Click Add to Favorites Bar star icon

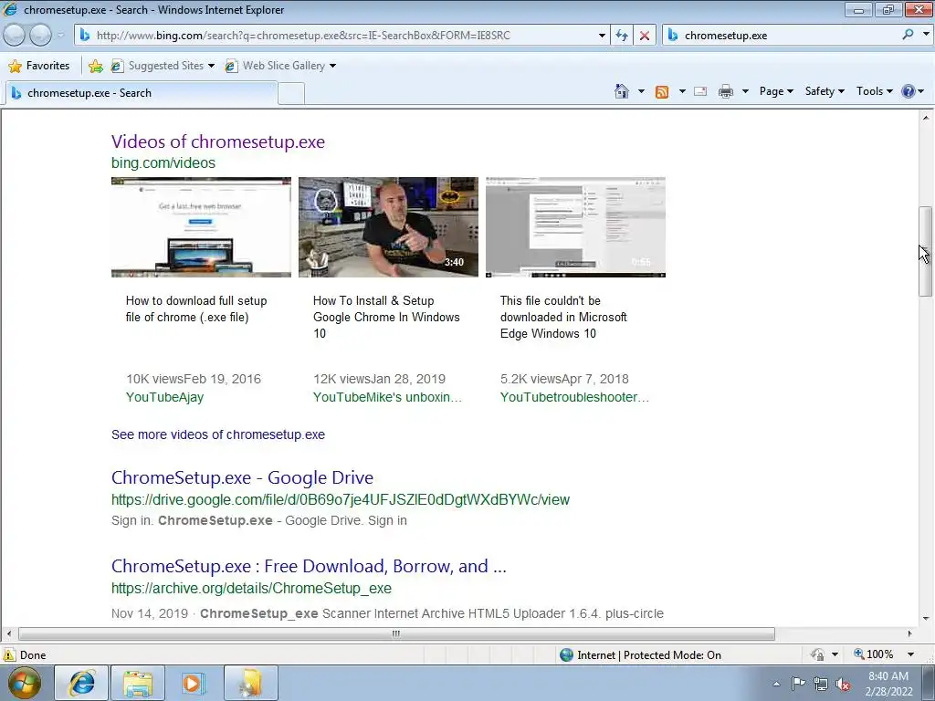click(95, 66)
